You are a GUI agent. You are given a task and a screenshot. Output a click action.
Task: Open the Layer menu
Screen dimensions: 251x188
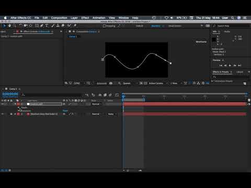pyautogui.click(x=74, y=18)
